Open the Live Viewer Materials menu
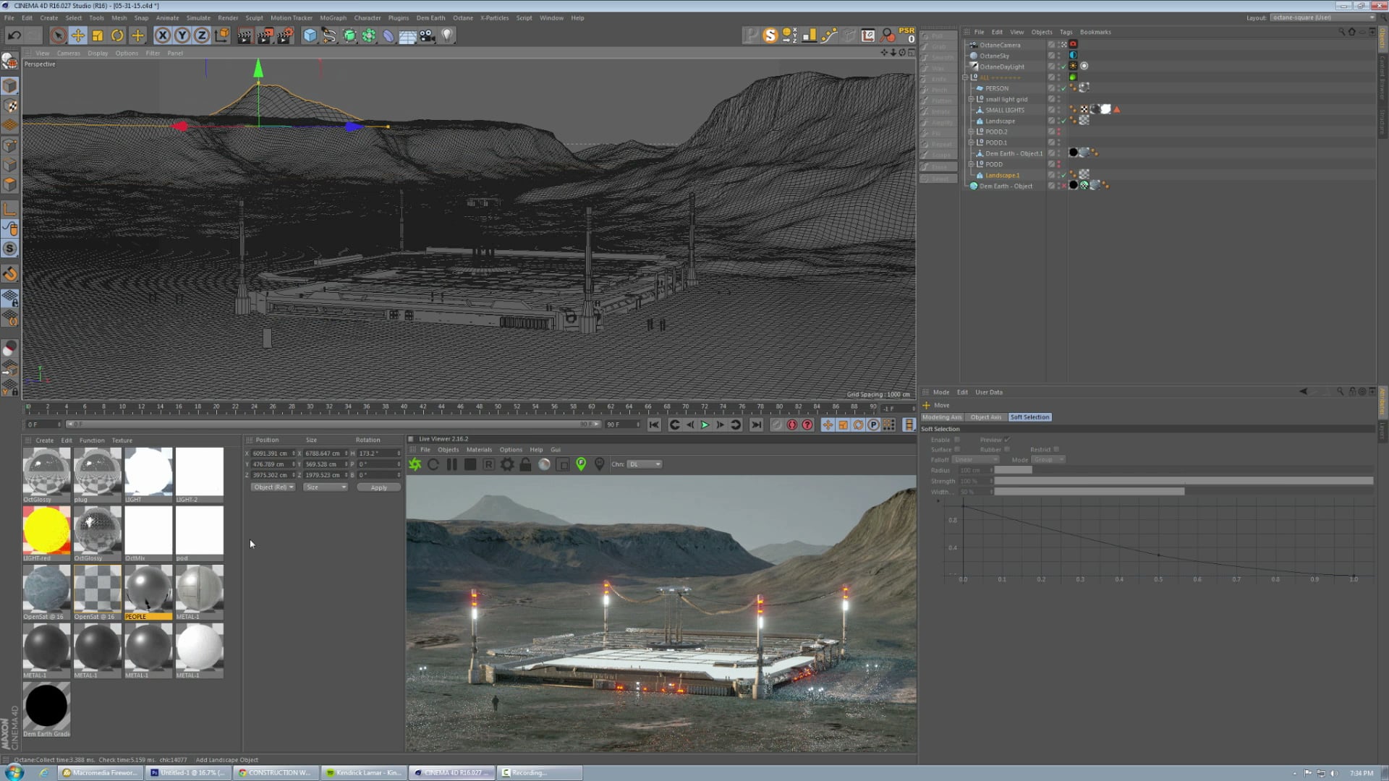The height and width of the screenshot is (781, 1389). [479, 450]
